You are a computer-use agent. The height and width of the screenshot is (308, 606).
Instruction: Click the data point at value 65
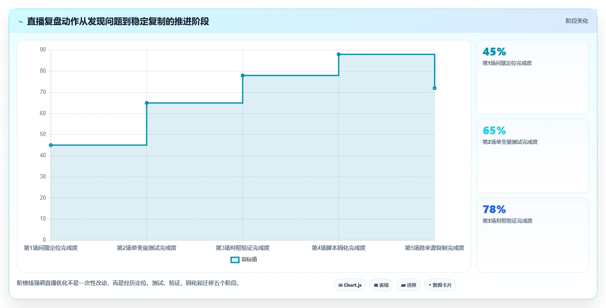(x=147, y=103)
